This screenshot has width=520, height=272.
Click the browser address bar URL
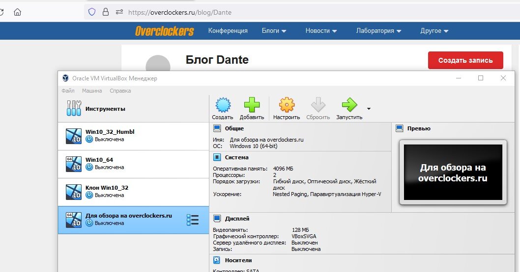(x=180, y=13)
